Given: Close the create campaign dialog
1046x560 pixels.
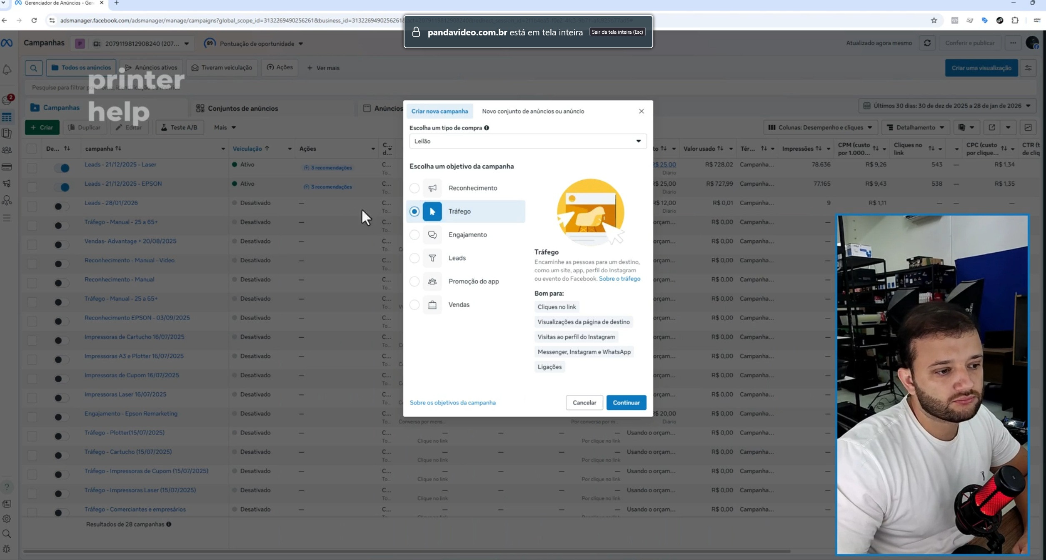Looking at the screenshot, I should point(642,111).
